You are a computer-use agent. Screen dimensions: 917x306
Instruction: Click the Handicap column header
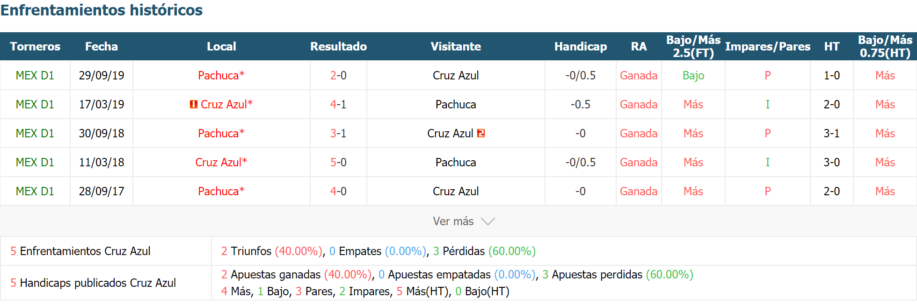tap(581, 46)
